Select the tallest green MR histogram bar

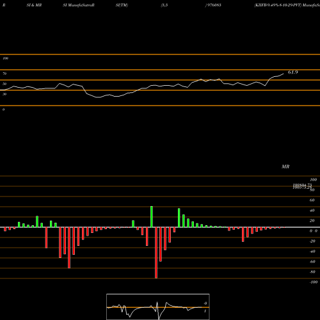pos(152,217)
